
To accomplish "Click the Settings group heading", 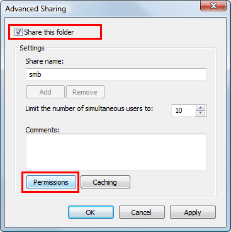I will pyautogui.click(x=32, y=48).
